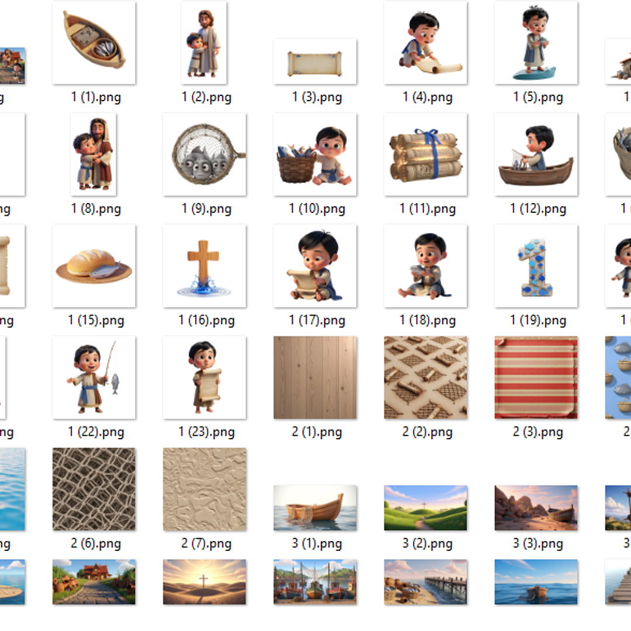Open the number one figure 1 (19).png
Viewport: 631px width, 631px height.
[x=536, y=266]
